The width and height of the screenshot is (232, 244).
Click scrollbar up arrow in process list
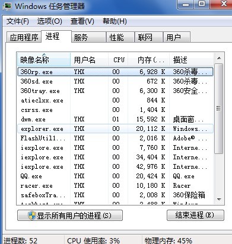tap(219, 58)
